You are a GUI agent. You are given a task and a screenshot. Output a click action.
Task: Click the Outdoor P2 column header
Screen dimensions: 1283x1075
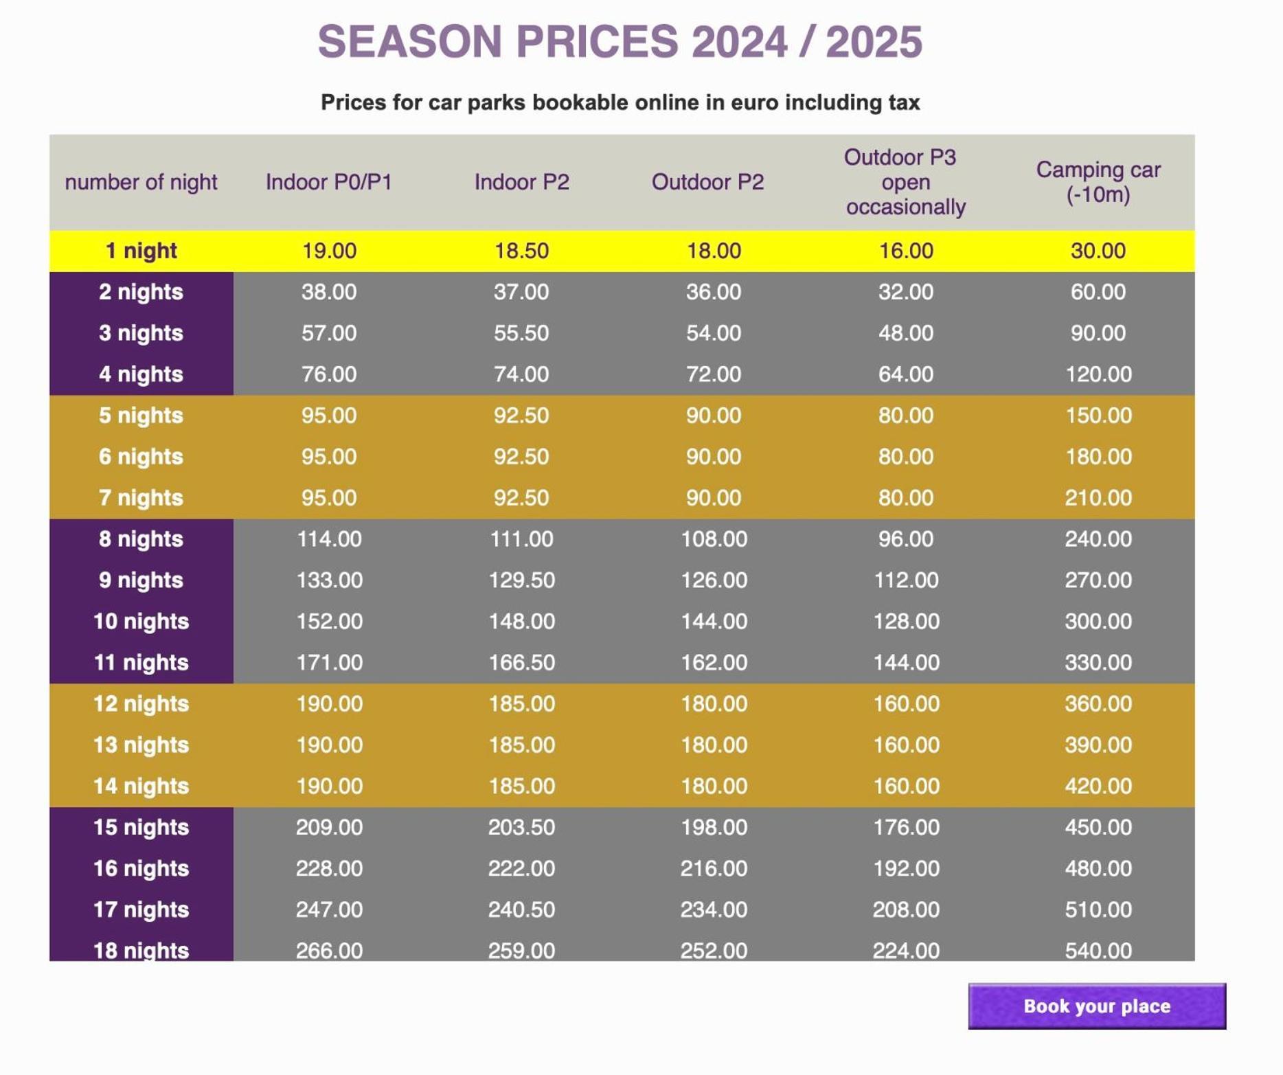pyautogui.click(x=707, y=182)
